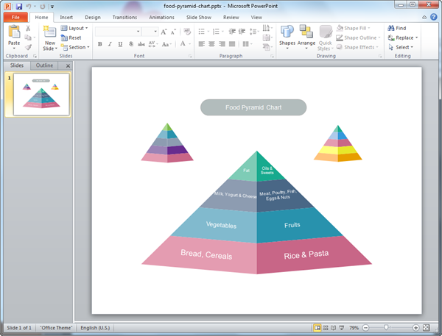The height and width of the screenshot is (336, 442).
Task: Click the Undo arrow icon
Action: [x=29, y=6]
